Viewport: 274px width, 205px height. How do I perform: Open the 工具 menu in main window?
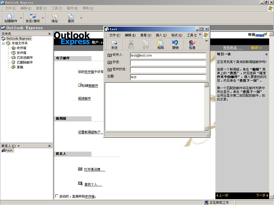coord(57,8)
